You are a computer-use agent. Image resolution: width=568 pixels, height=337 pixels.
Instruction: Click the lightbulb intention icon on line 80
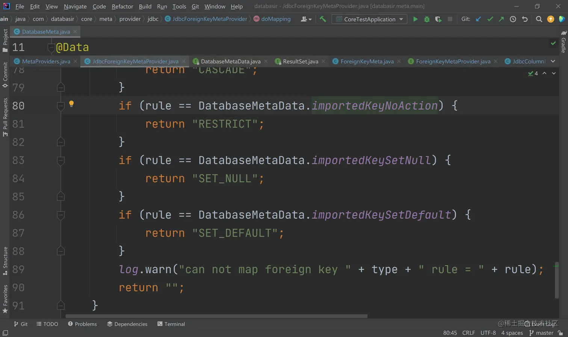[x=71, y=104]
